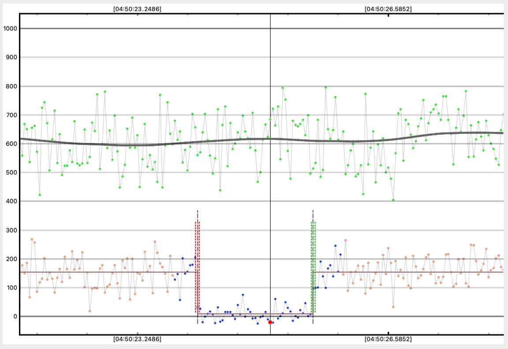
Task: Select the highest blue point after the green marker
Action: tap(335, 246)
